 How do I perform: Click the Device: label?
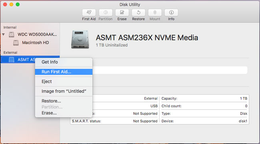point(168,121)
